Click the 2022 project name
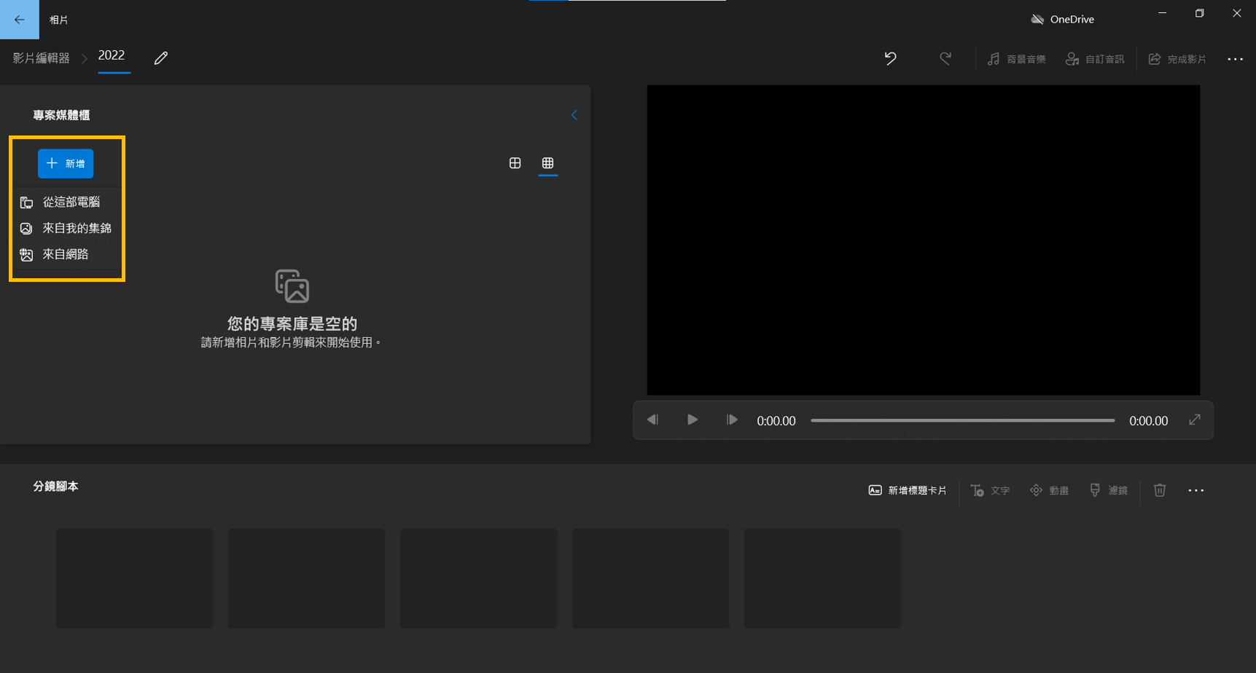Viewport: 1256px width, 673px height. coord(112,55)
